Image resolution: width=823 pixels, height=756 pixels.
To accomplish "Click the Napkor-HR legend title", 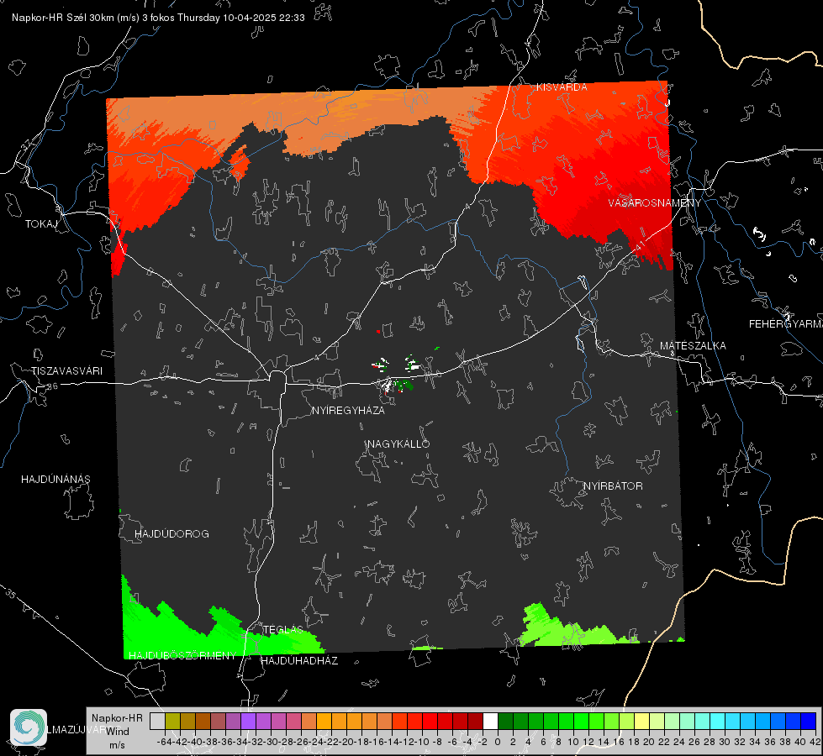I will (117, 717).
